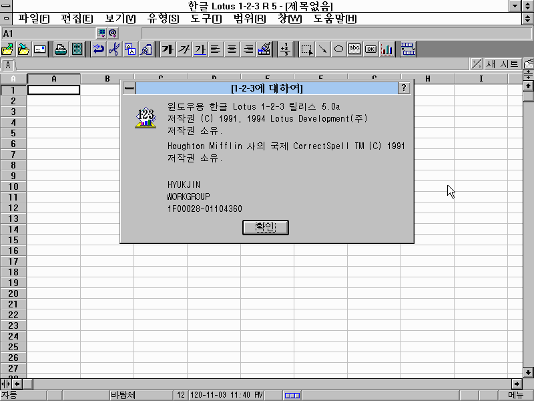The height and width of the screenshot is (401, 534).
Task: Open the 도움말(H) menu
Action: 335,19
